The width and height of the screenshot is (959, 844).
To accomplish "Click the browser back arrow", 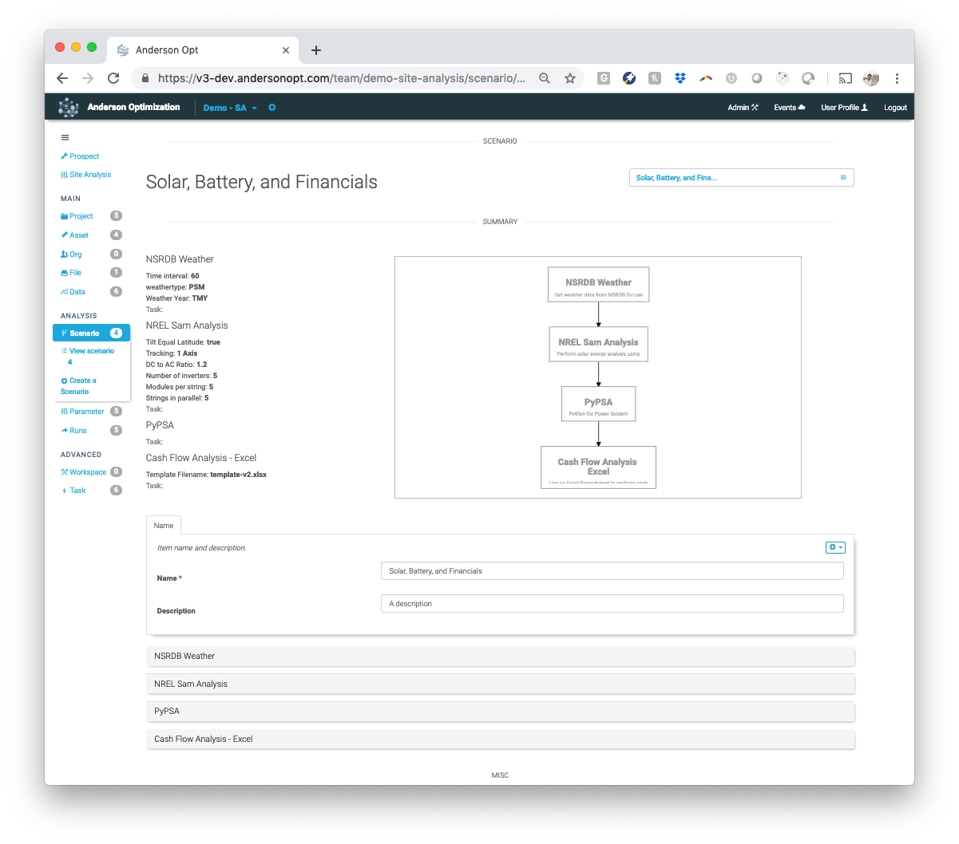I will 62,78.
